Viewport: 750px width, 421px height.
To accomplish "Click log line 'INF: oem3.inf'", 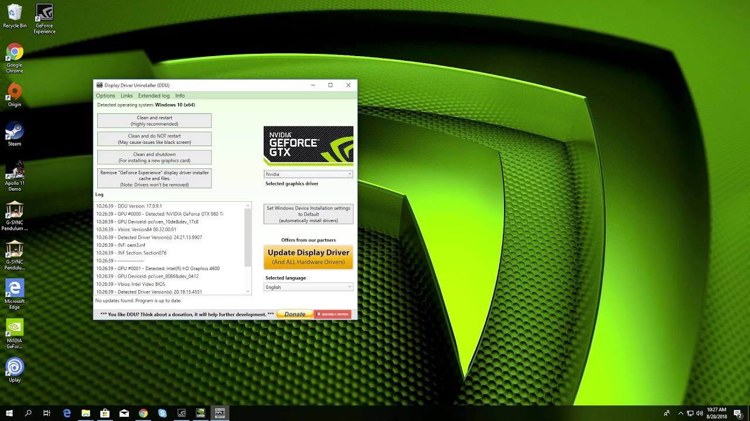I will click(x=121, y=246).
